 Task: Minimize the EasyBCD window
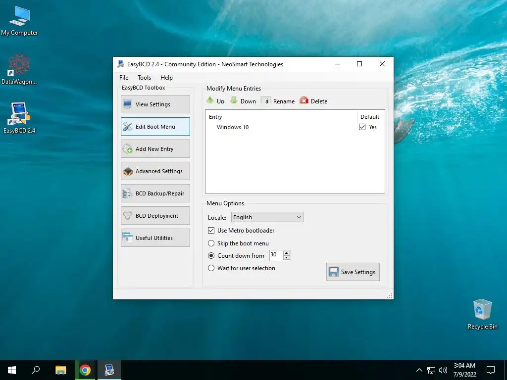[x=337, y=64]
